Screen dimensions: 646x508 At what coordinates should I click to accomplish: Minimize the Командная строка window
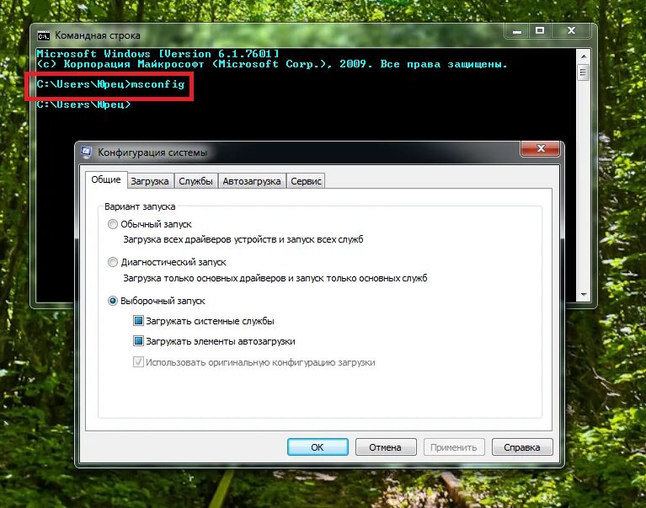click(517, 31)
